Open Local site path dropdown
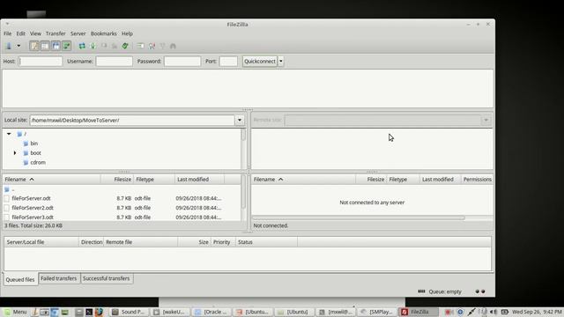564x317 pixels. pyautogui.click(x=240, y=121)
